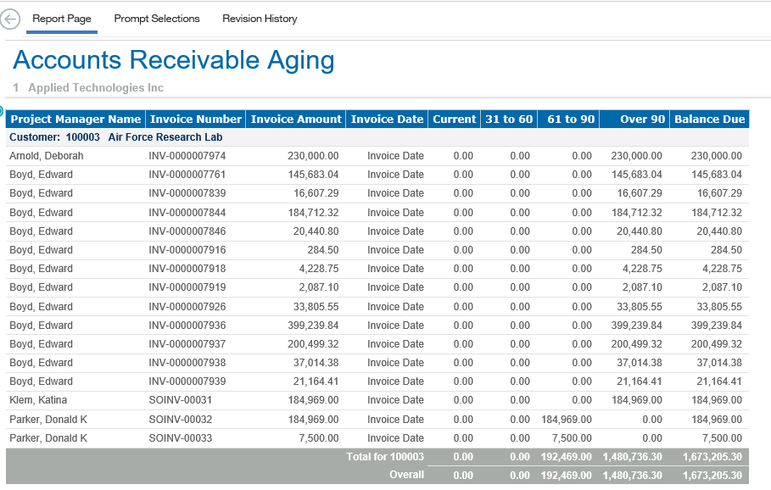771x490 pixels.
Task: Click the 61 to 90 column header
Action: click(x=571, y=120)
